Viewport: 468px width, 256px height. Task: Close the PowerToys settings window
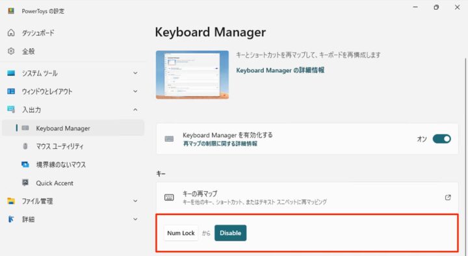click(x=457, y=7)
